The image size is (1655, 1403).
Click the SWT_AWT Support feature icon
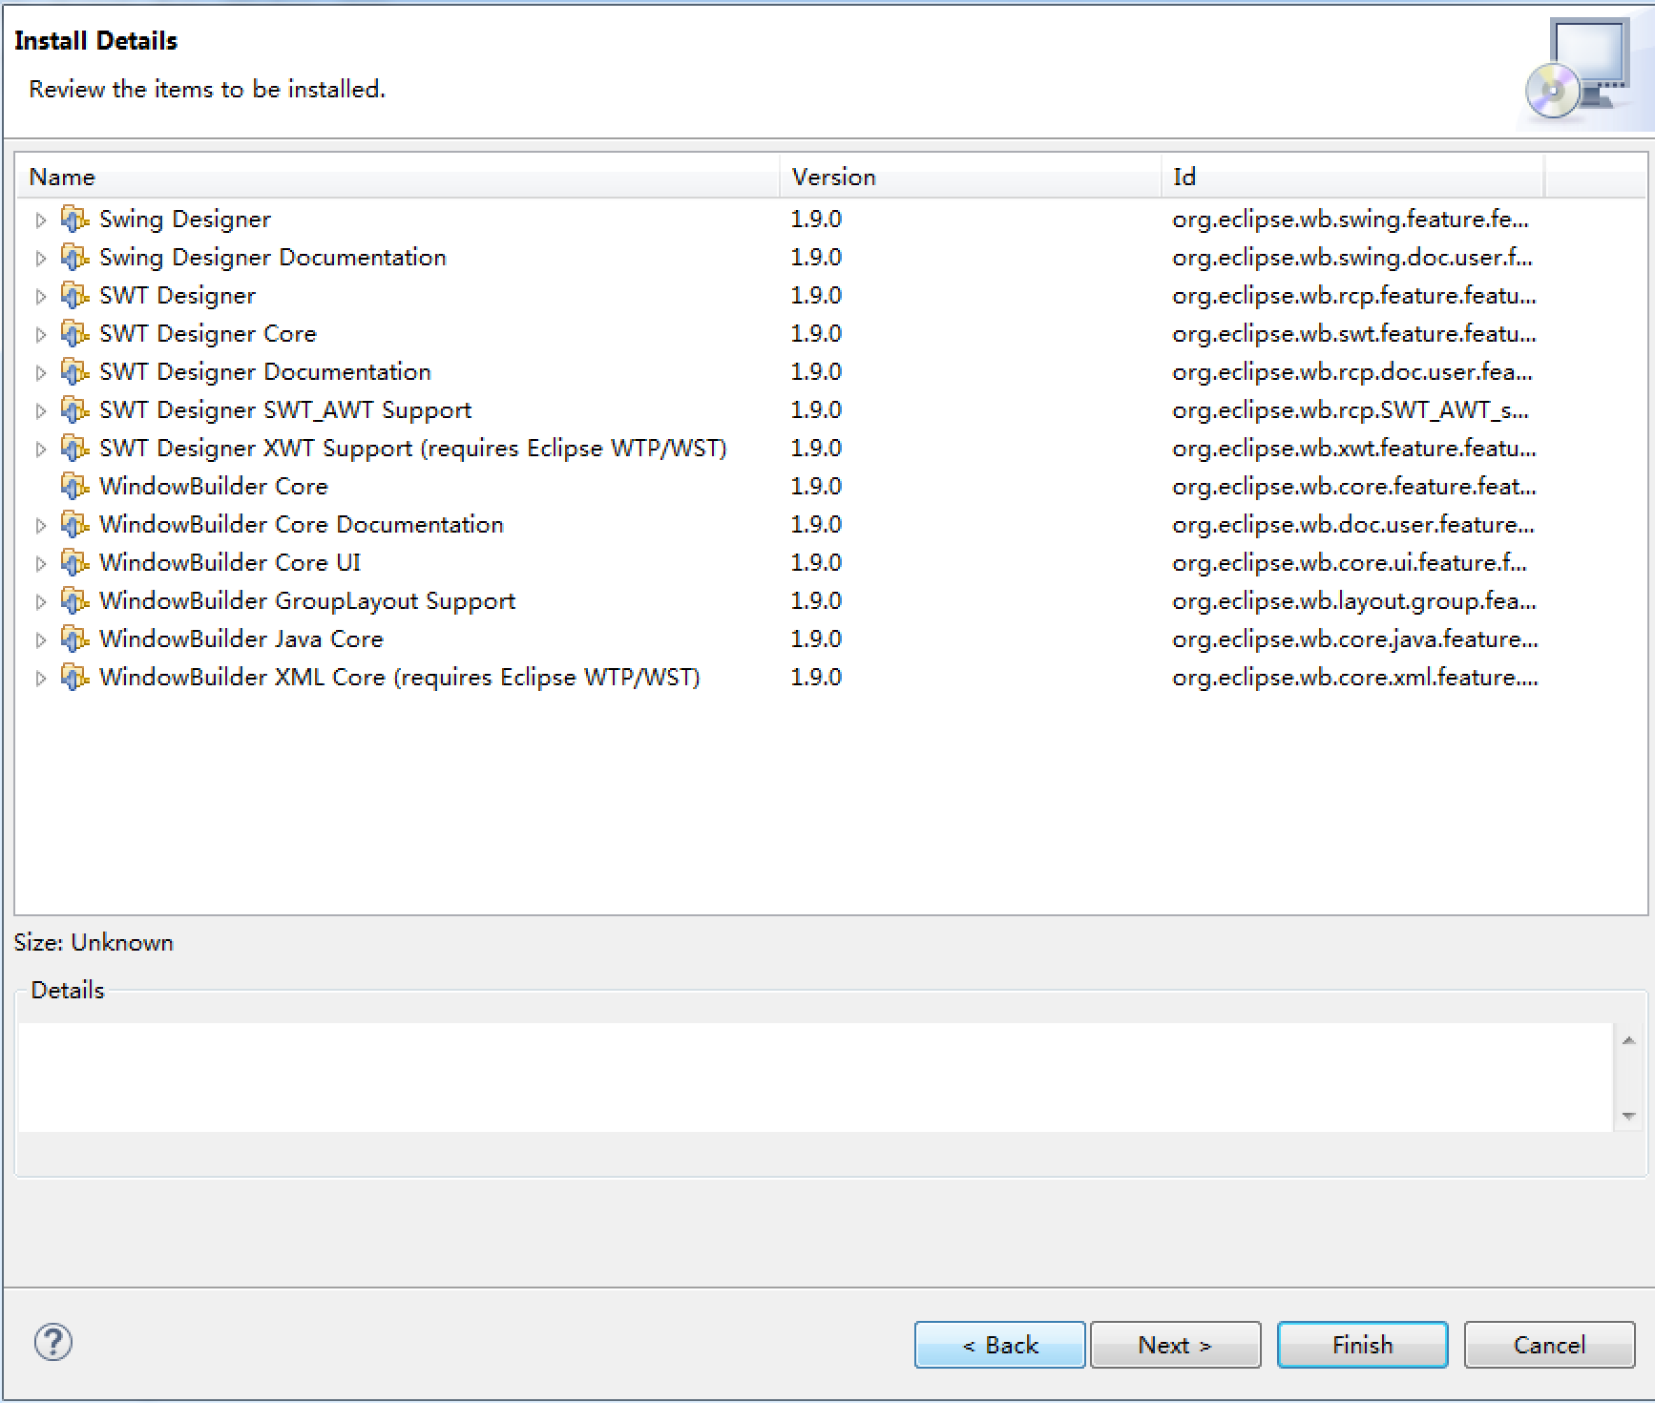pyautogui.click(x=74, y=410)
